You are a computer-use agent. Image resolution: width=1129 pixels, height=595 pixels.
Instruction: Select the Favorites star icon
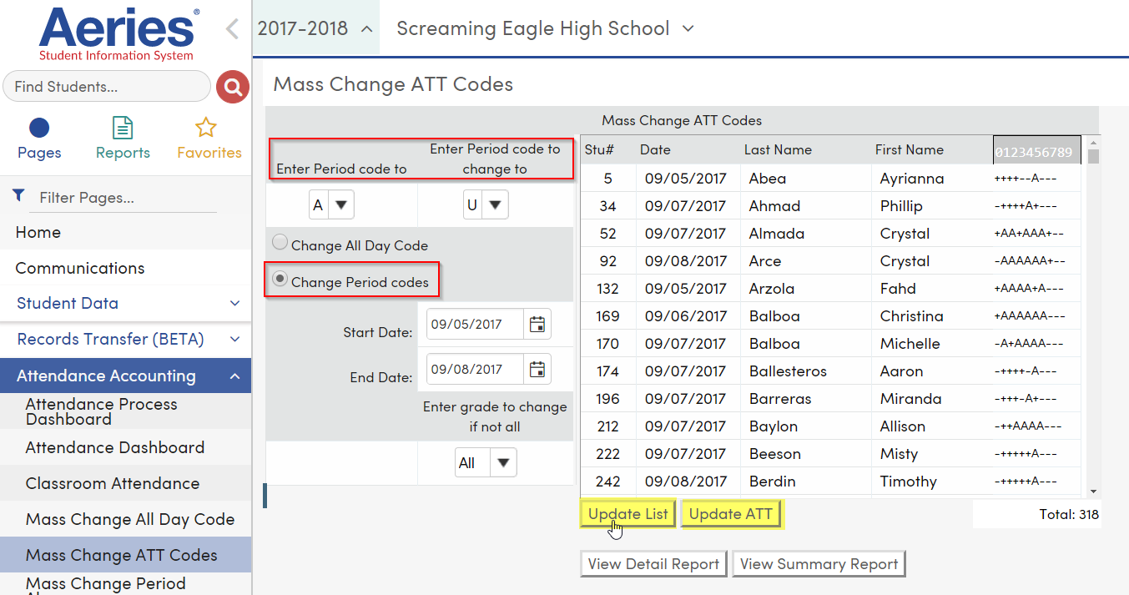click(x=208, y=127)
